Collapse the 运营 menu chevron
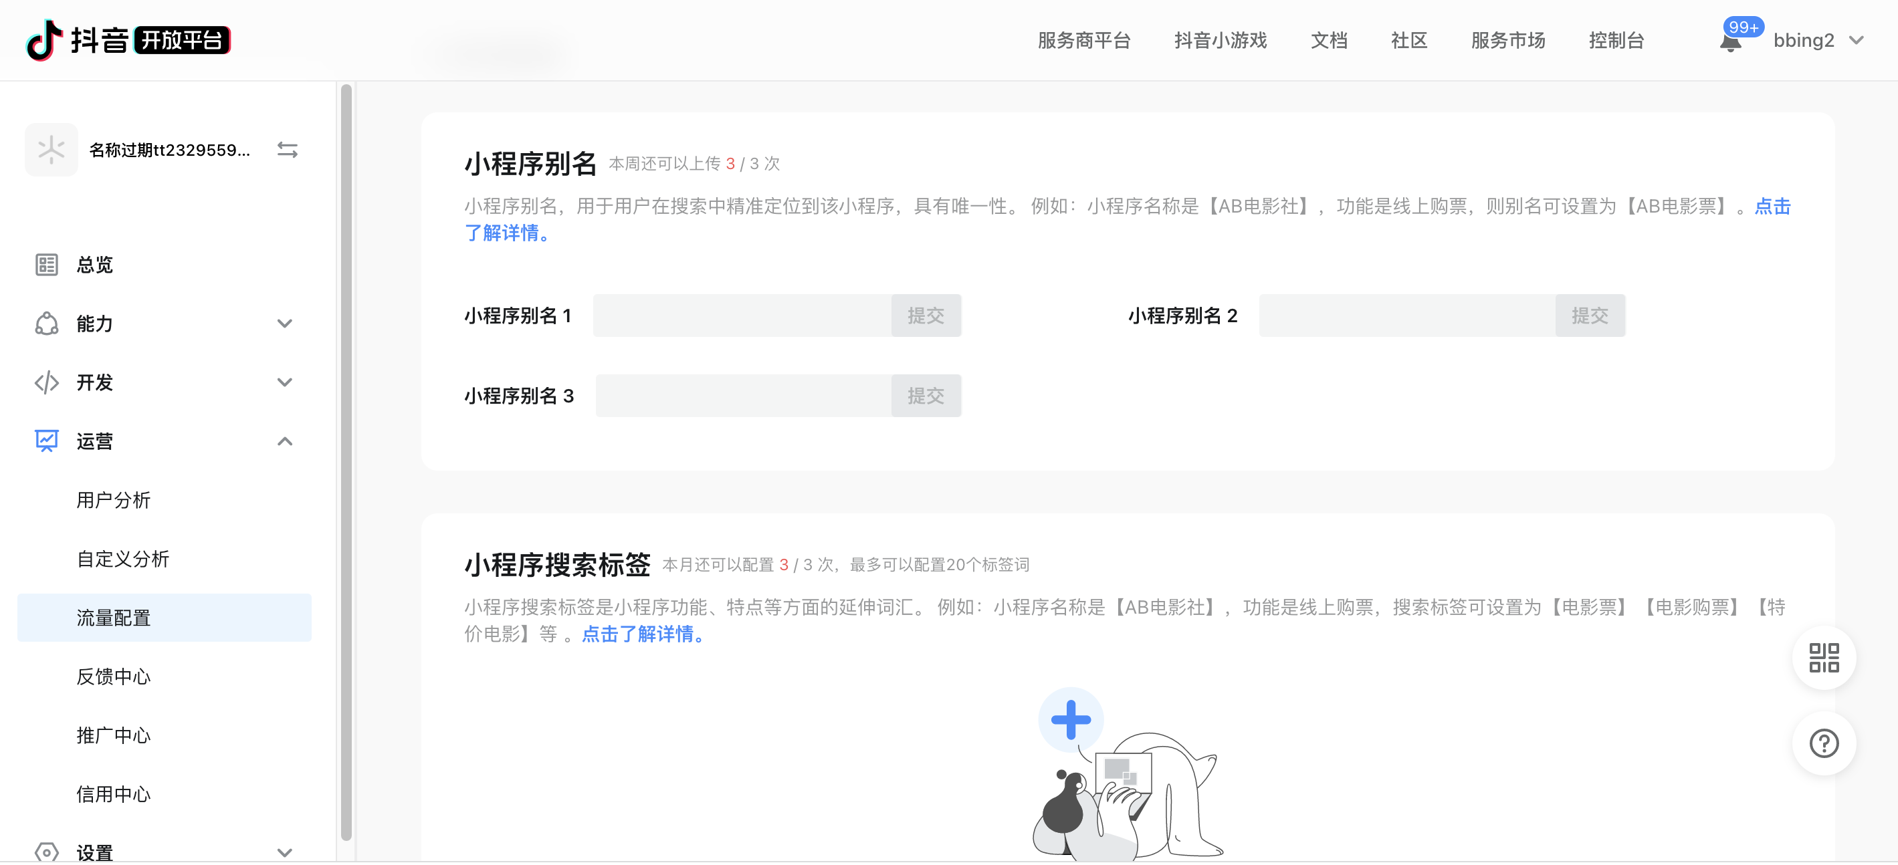Viewport: 1898px width, 865px height. click(284, 441)
